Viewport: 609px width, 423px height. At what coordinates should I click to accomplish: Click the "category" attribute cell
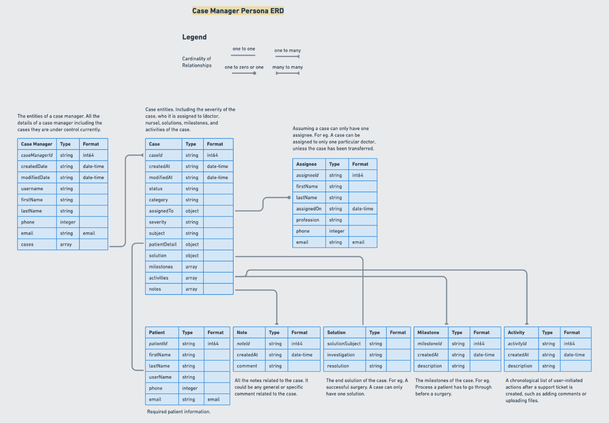[x=164, y=200]
